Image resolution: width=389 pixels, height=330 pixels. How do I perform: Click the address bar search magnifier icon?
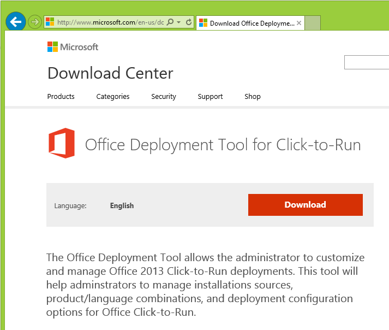pos(170,22)
